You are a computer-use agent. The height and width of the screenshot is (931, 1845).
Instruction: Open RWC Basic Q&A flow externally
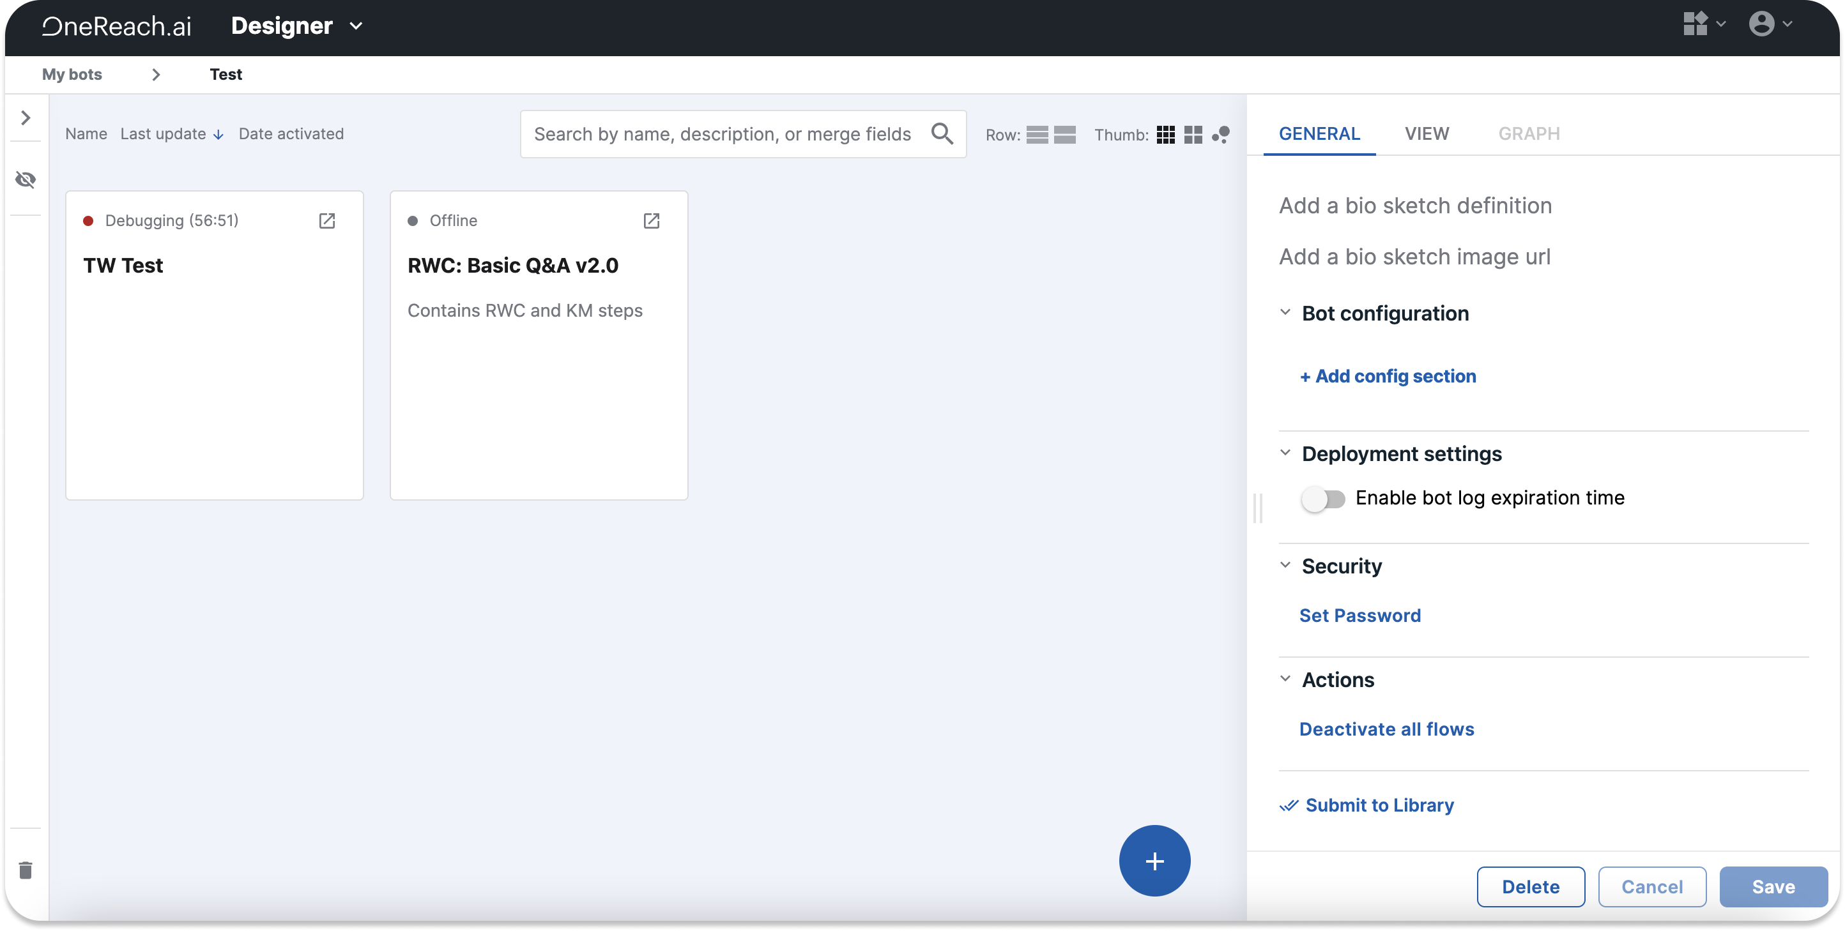click(651, 220)
